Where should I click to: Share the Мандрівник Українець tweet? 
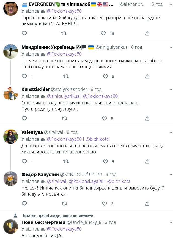pyautogui.click(x=147, y=76)
